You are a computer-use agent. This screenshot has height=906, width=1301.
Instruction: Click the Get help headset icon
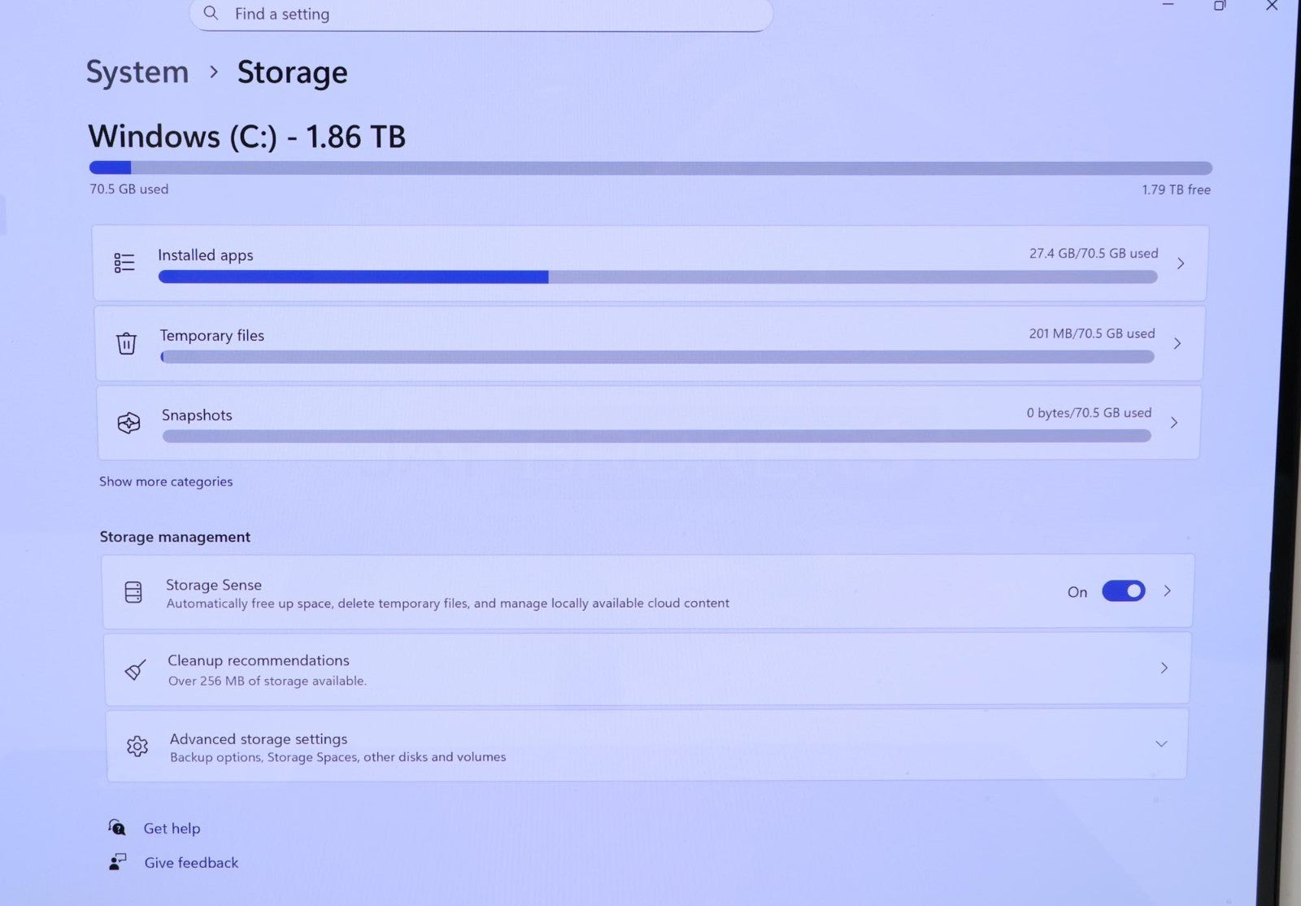pyautogui.click(x=117, y=828)
